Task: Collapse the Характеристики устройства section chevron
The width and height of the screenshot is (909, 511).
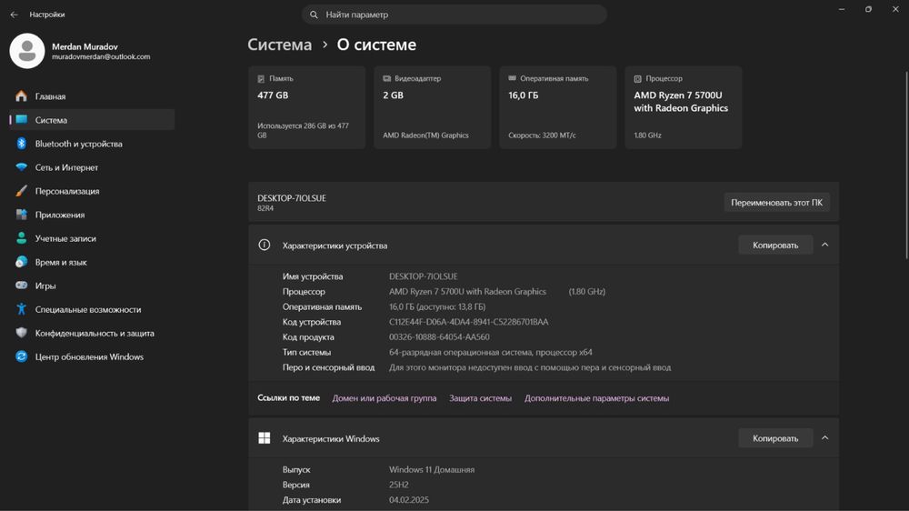Action: (825, 245)
